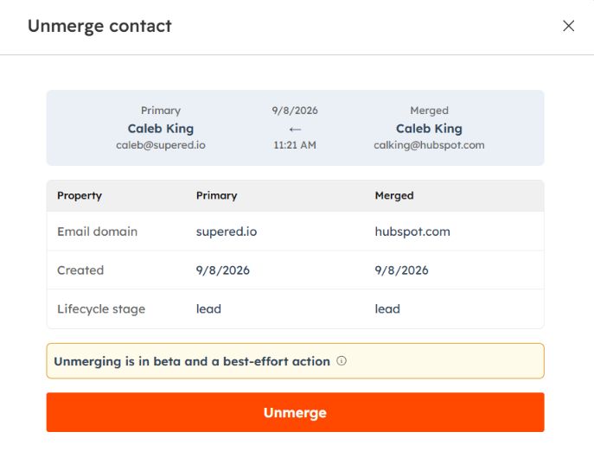Click the Unmerge contact dialog title
This screenshot has width=594, height=451.
coord(99,26)
